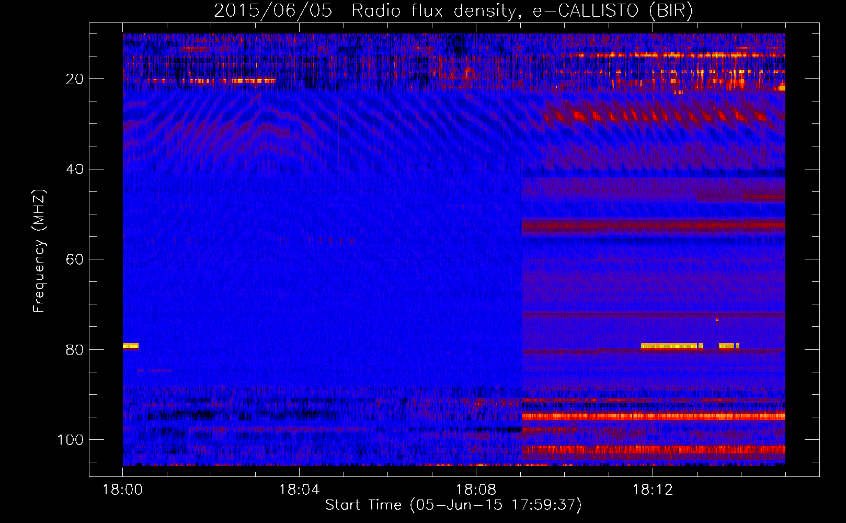
Task: Select the "40" frequency tick label
Action: (75, 169)
